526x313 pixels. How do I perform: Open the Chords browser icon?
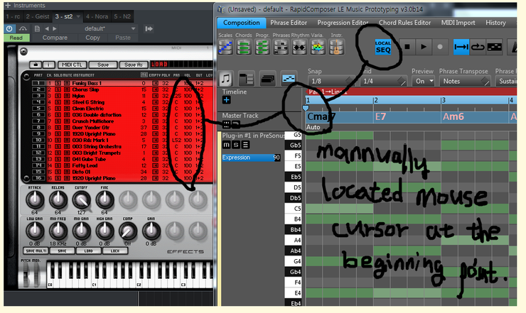[x=244, y=47]
